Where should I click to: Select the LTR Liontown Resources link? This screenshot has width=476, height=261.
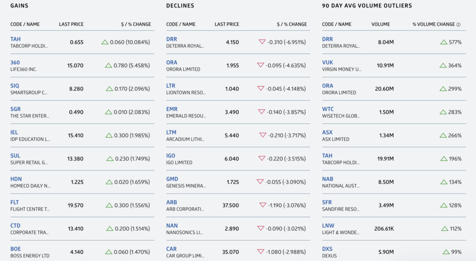(171, 86)
